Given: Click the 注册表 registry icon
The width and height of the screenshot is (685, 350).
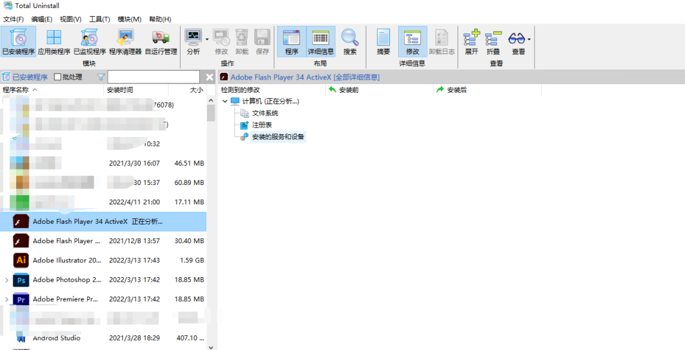Looking at the screenshot, I should click(x=244, y=126).
